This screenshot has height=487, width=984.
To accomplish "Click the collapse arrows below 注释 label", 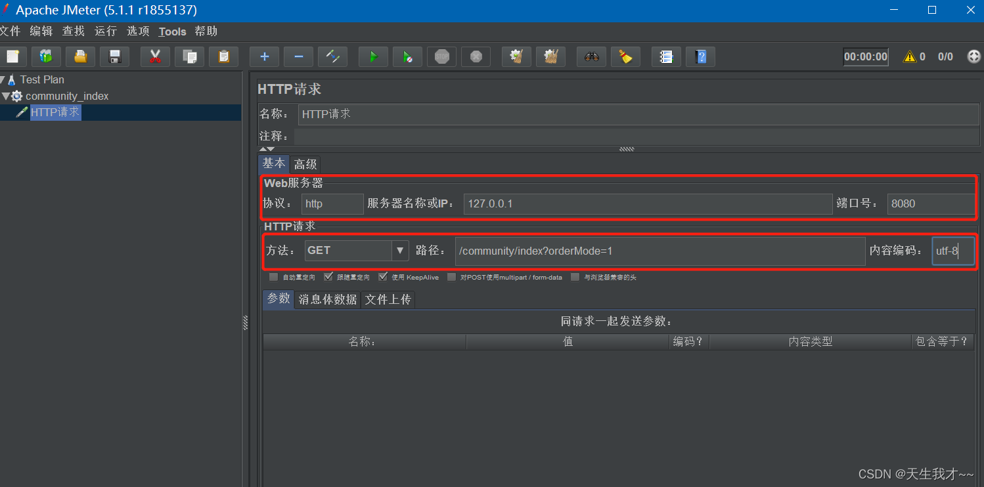I will pos(267,149).
